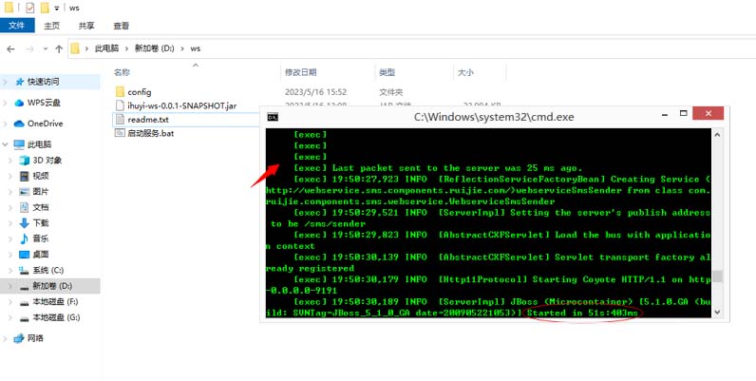Select the 音乐 music folder in sidebar

(41, 238)
